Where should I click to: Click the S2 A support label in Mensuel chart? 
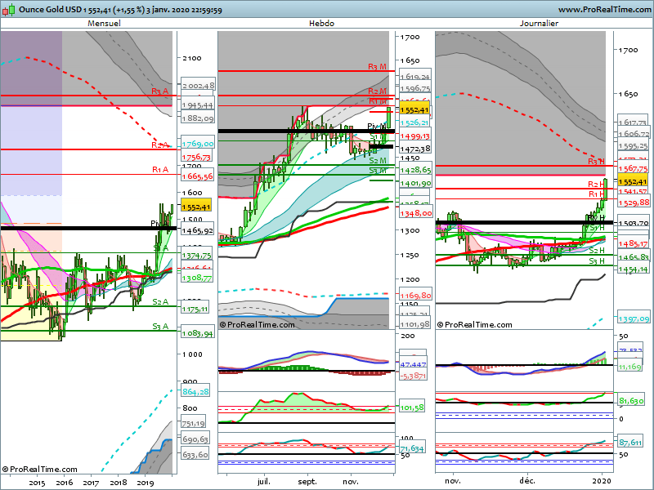click(160, 301)
